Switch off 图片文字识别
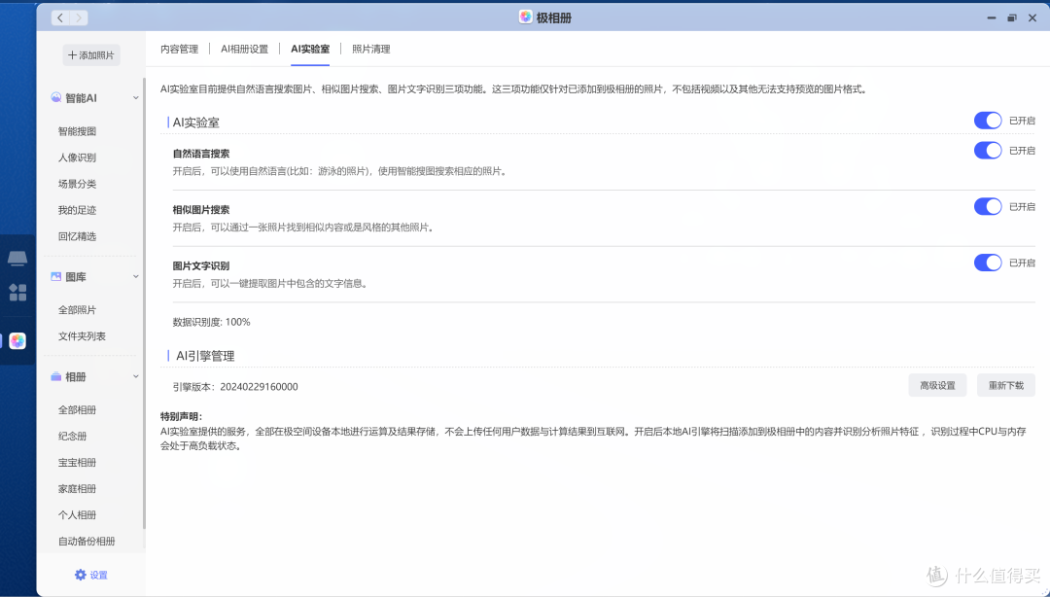 click(988, 263)
